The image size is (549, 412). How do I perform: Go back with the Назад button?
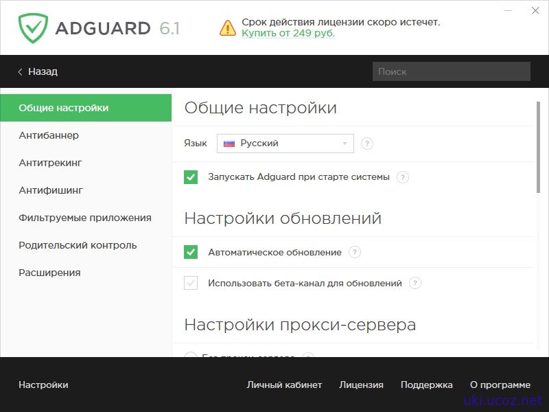pos(38,72)
